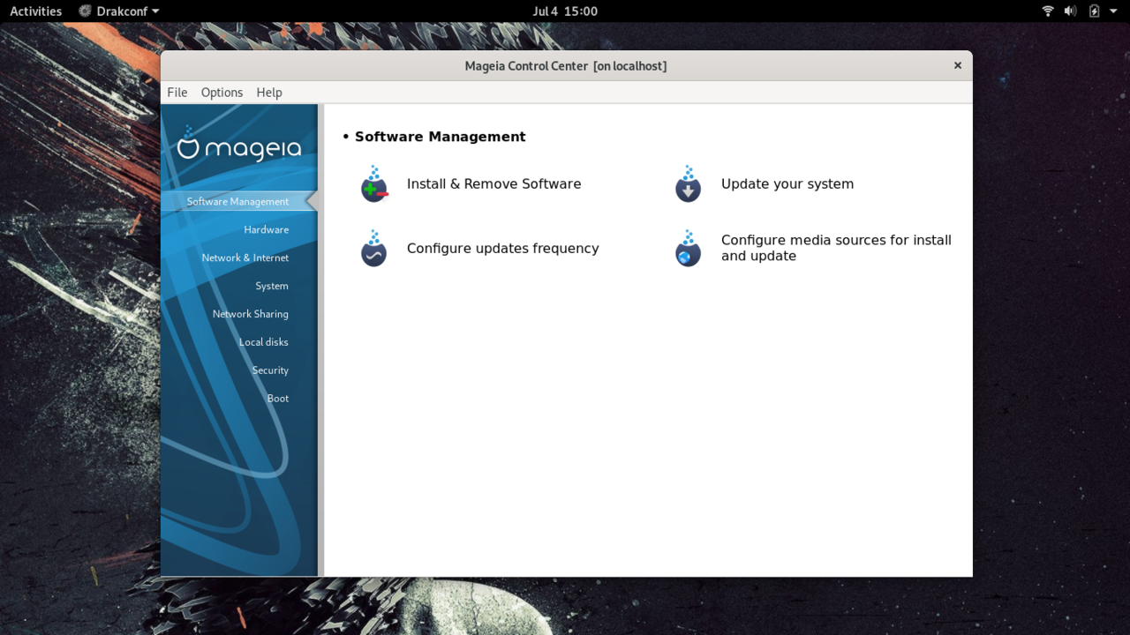Viewport: 1130px width, 635px height.
Task: Click Configure media sources for install label
Action: tap(836, 248)
